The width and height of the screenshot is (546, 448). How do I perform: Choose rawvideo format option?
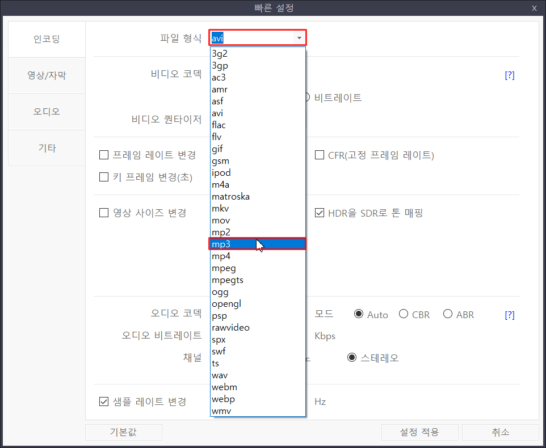[x=258, y=327]
